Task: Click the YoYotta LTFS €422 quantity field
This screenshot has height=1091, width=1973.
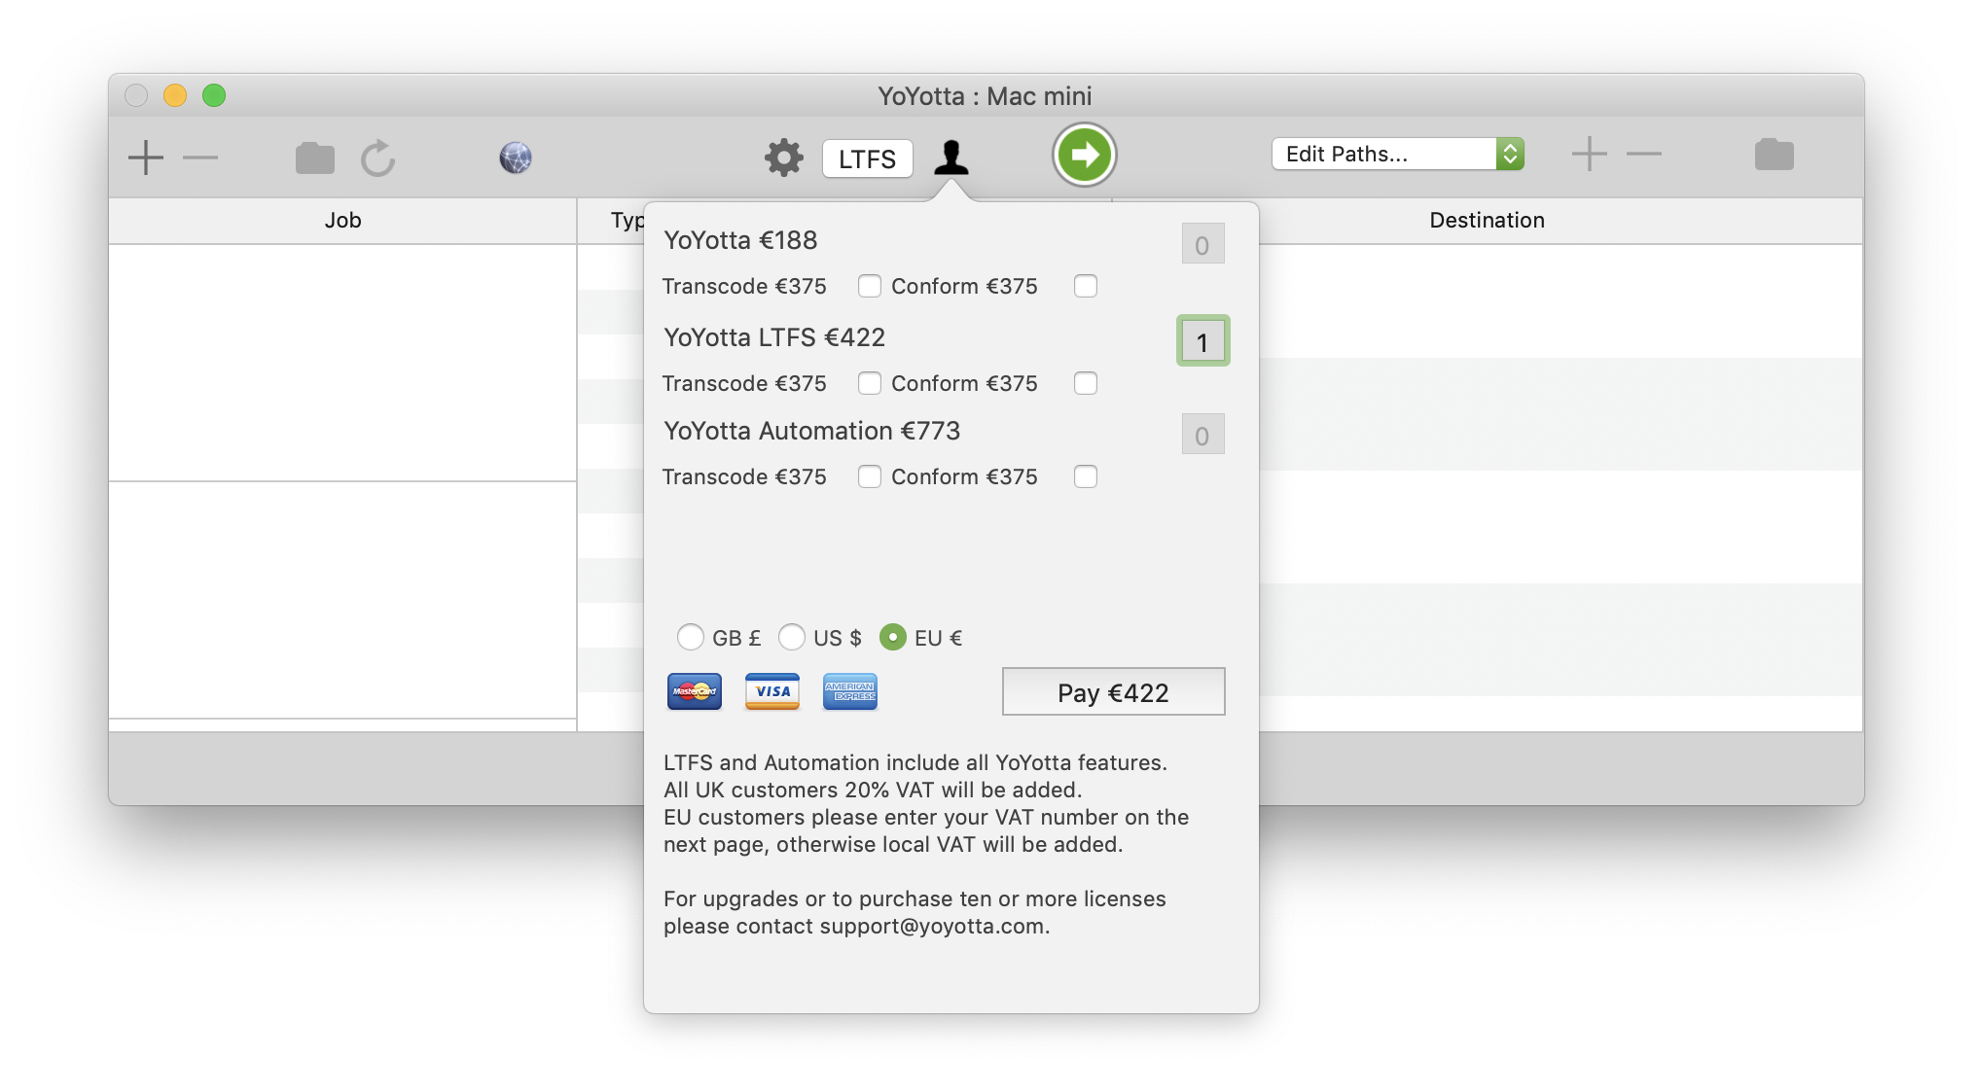Action: tap(1202, 341)
